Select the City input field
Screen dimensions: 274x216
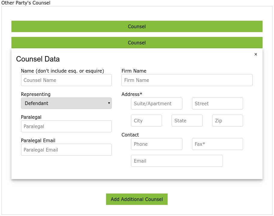pos(146,121)
